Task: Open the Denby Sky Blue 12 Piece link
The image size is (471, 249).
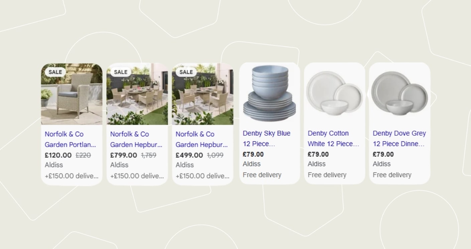Action: (x=266, y=138)
